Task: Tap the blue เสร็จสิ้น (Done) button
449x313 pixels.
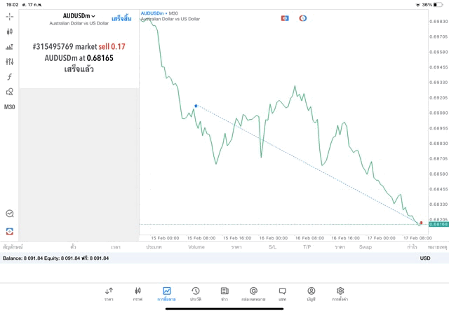Action: (121, 19)
